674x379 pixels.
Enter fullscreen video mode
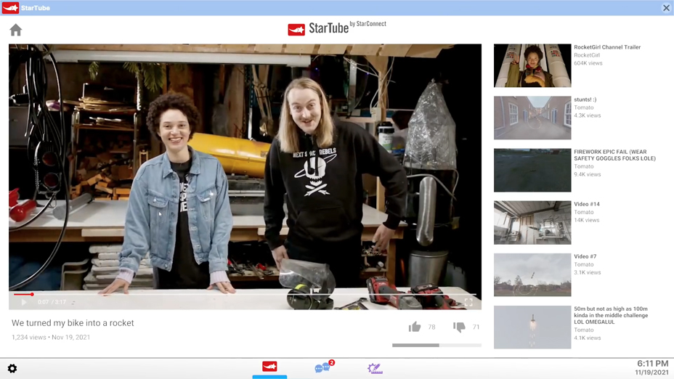[468, 302]
